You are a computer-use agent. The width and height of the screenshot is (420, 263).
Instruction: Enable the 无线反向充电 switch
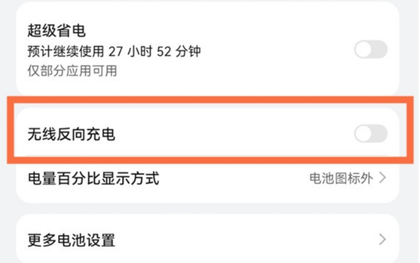pos(370,134)
